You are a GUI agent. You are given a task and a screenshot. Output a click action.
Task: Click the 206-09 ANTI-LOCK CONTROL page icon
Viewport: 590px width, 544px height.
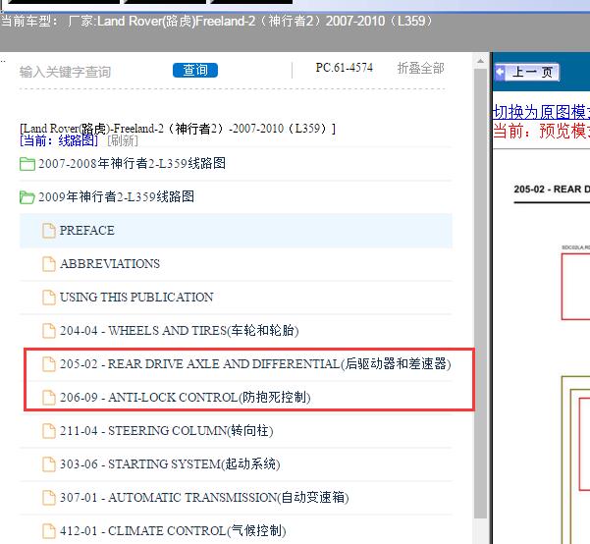49,397
